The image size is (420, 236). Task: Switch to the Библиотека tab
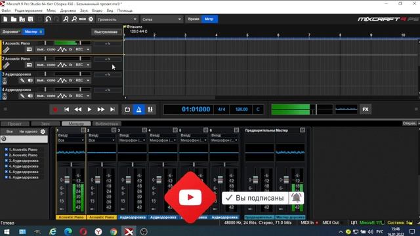(x=106, y=124)
